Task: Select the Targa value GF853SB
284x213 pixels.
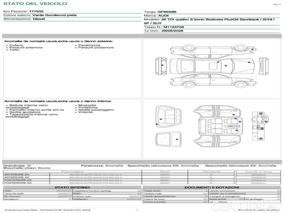Action: 167,11
